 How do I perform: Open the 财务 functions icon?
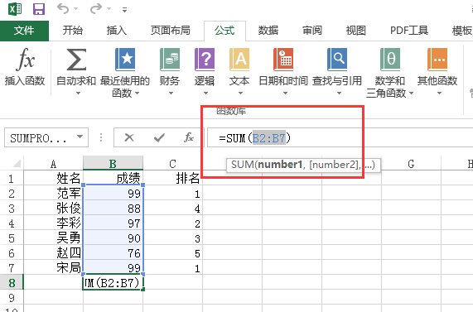click(170, 60)
